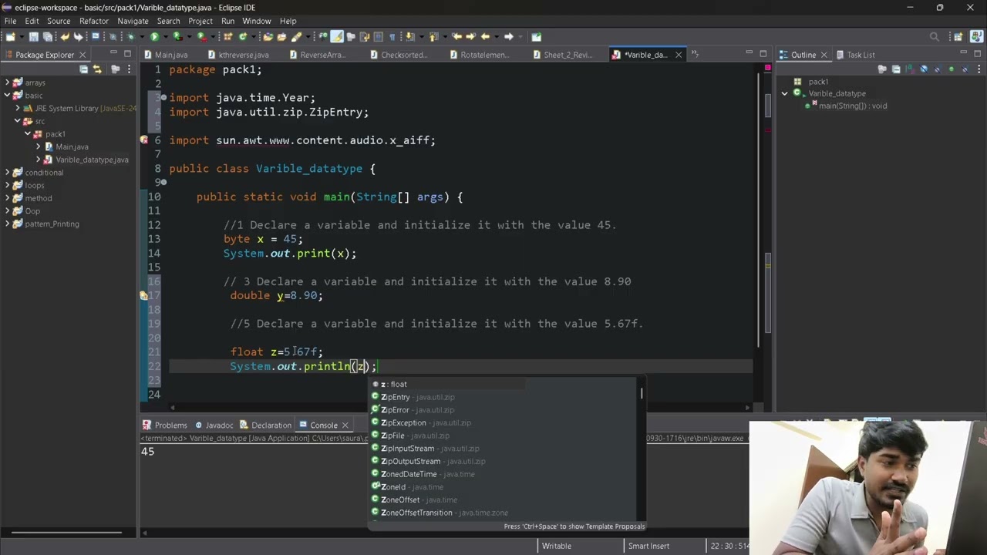Maximize the editor area icon
Viewport: 987px width, 555px height.
click(x=763, y=53)
